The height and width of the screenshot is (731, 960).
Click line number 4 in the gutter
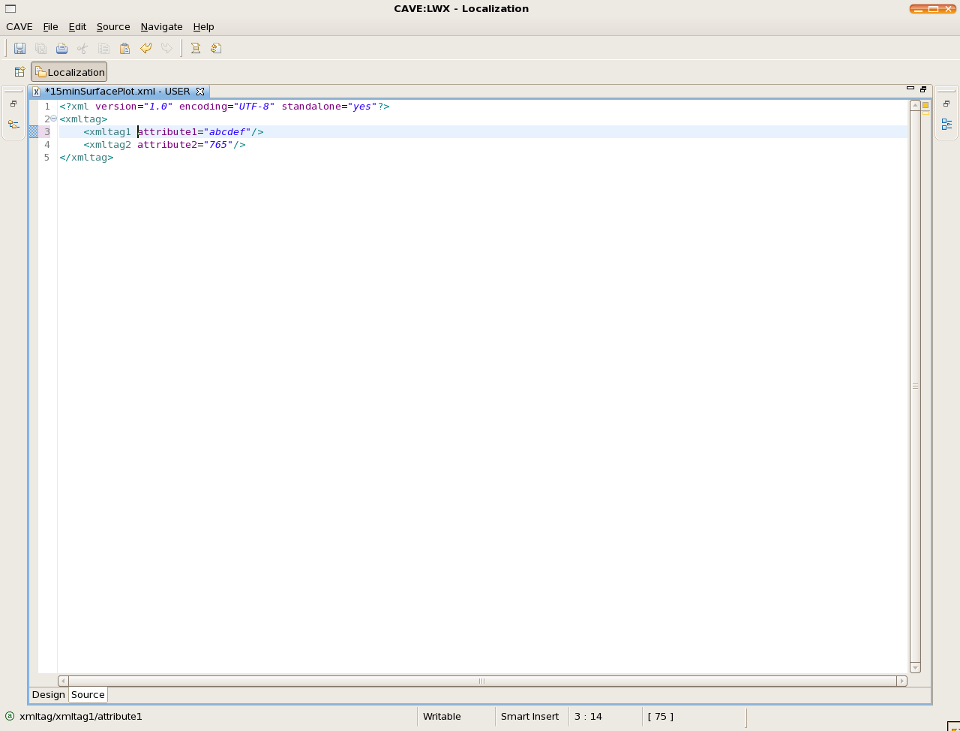(x=47, y=145)
